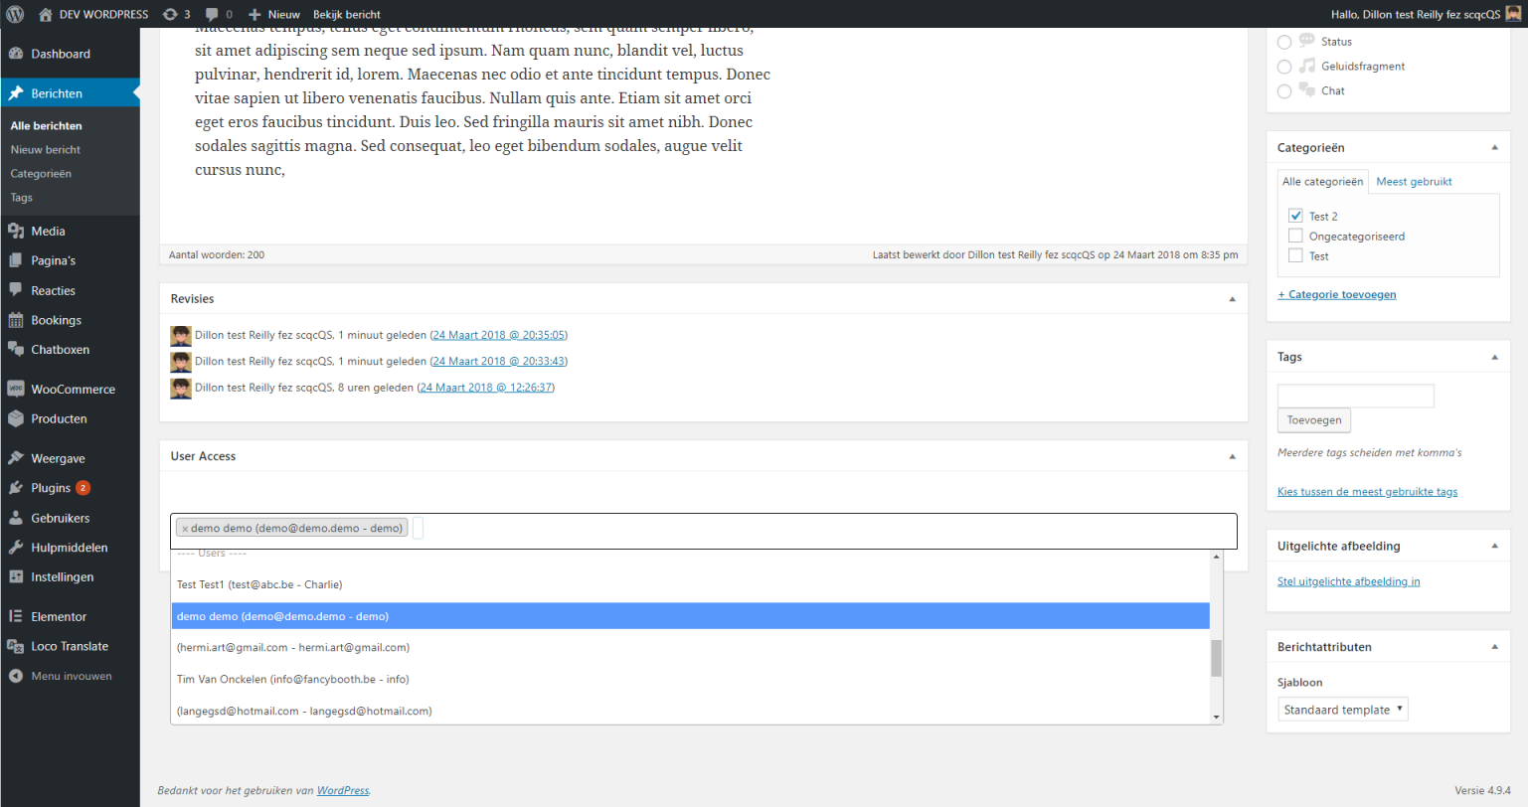Collapse the Categorieën panel arrow
Viewport: 1528px width, 807px height.
point(1494,148)
